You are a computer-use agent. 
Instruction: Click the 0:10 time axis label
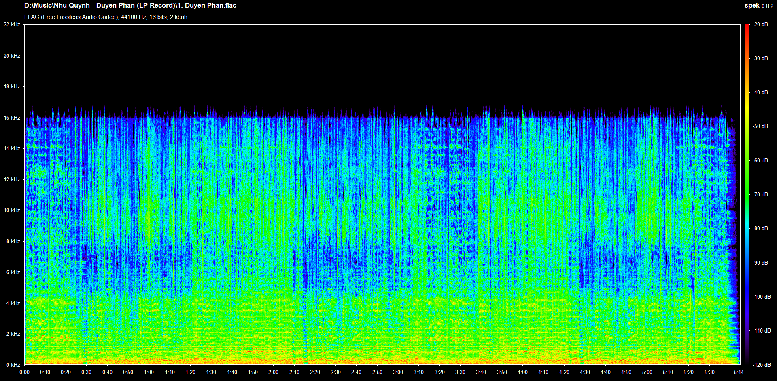(x=45, y=373)
